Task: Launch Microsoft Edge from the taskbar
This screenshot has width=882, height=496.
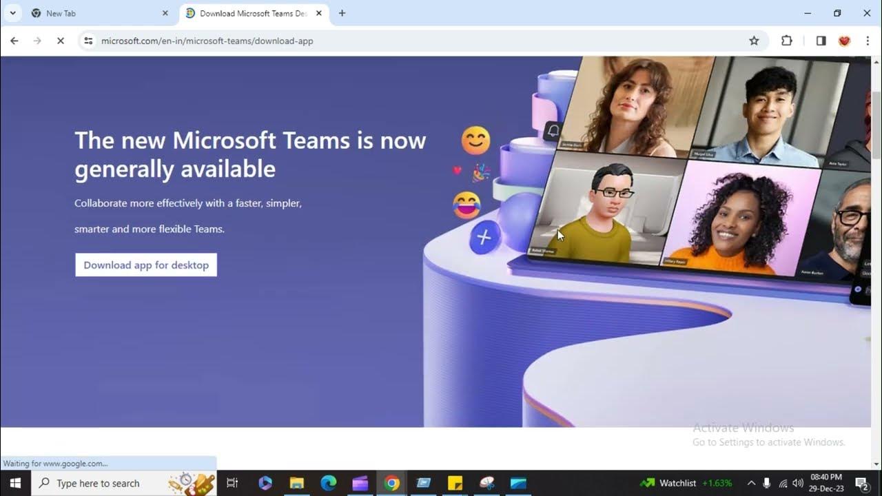Action: 329,483
